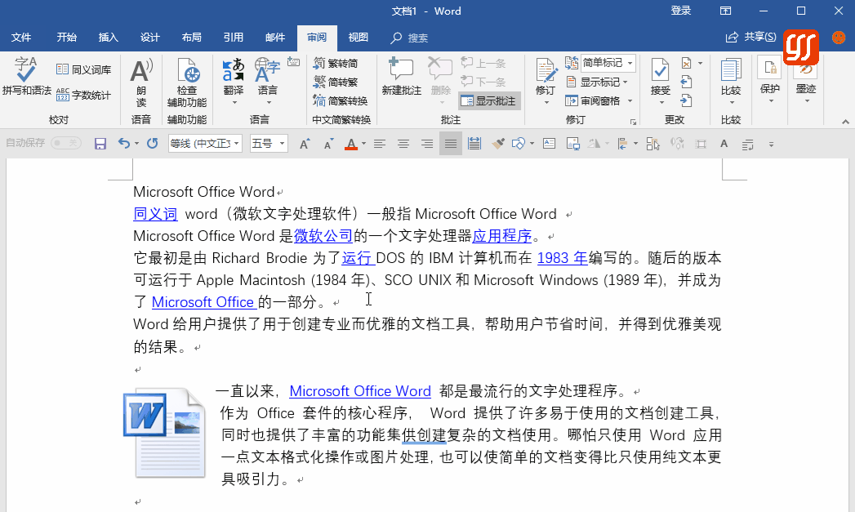Apply the red font color A
This screenshot has width=855, height=512.
351,144
